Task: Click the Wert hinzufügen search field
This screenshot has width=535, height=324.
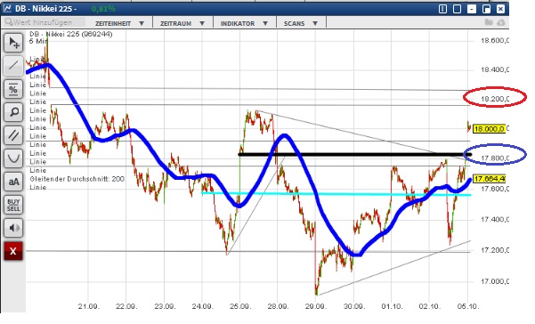Action: point(44,22)
